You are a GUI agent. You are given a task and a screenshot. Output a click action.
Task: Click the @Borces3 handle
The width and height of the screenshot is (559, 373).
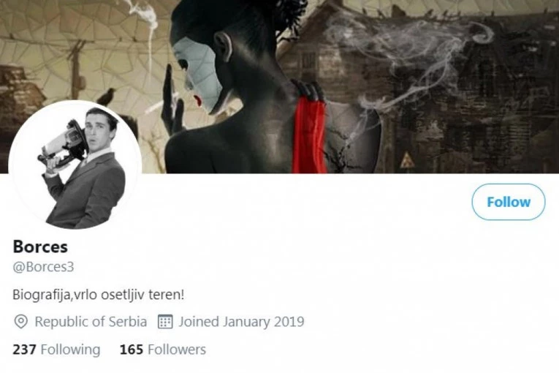click(x=43, y=267)
